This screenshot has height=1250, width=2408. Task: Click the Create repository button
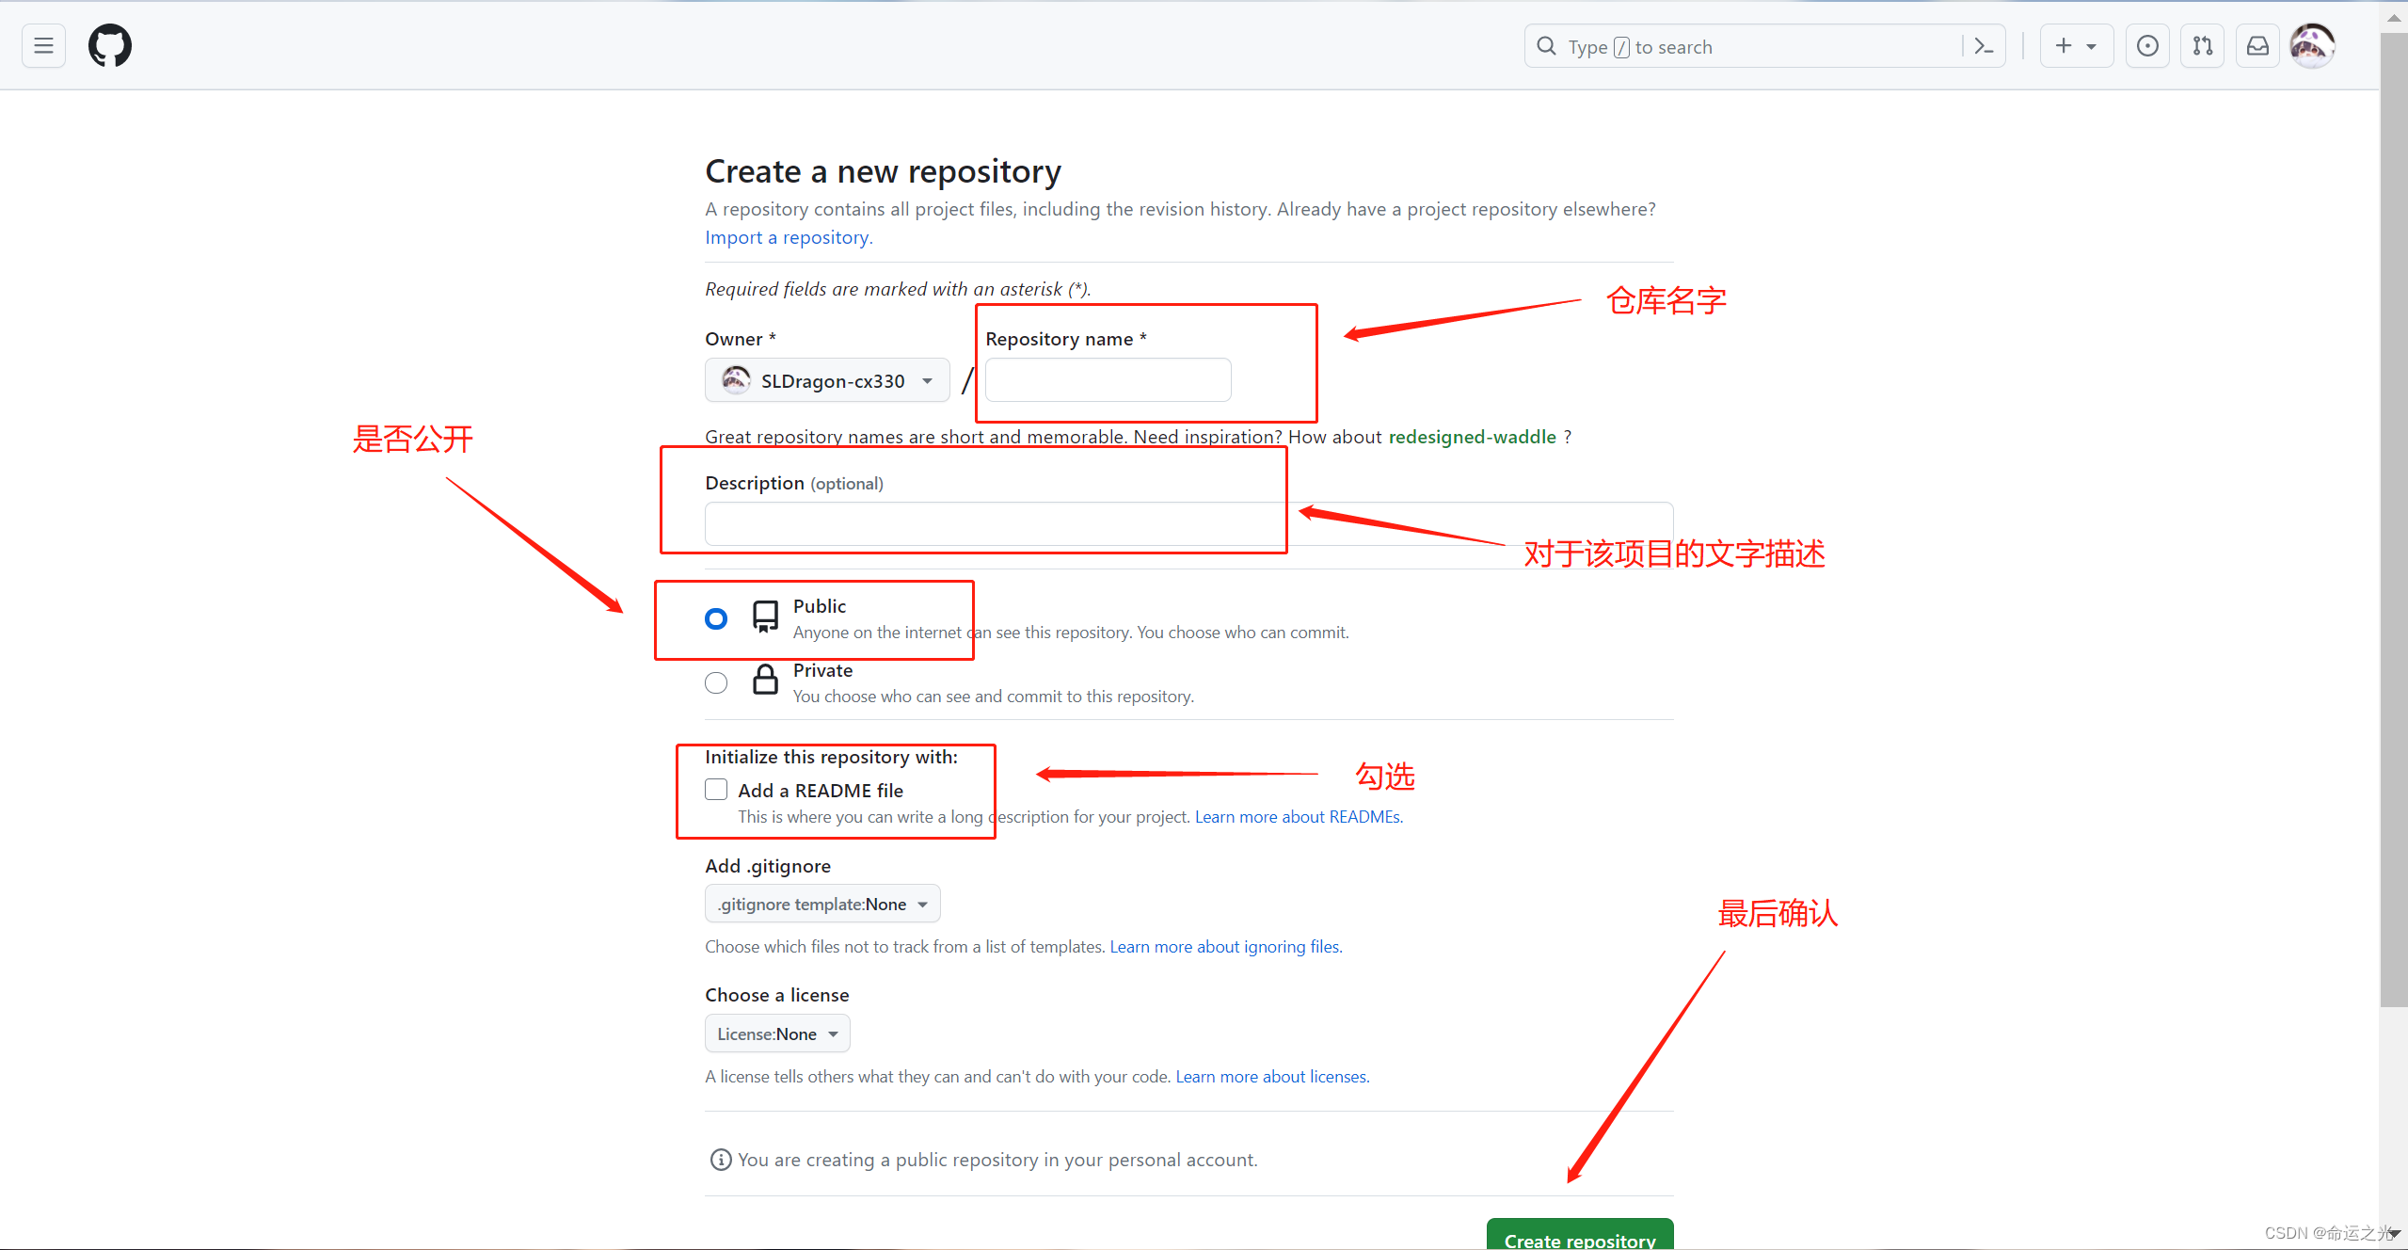(x=1580, y=1236)
